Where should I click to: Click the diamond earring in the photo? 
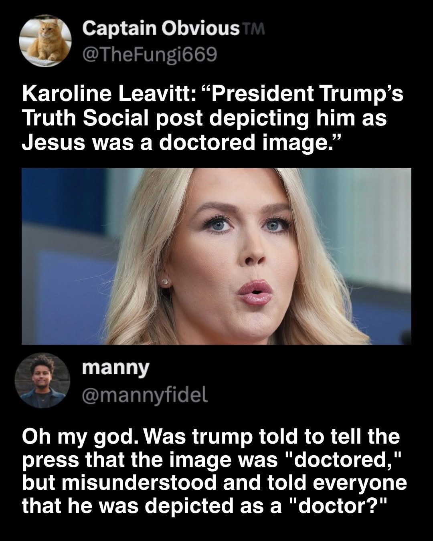click(x=164, y=282)
